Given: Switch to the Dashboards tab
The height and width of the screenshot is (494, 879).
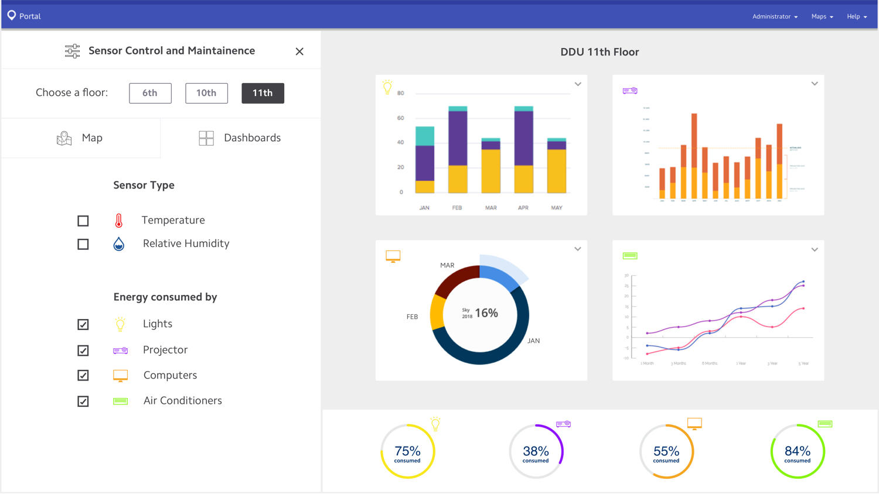Looking at the screenshot, I should (240, 138).
